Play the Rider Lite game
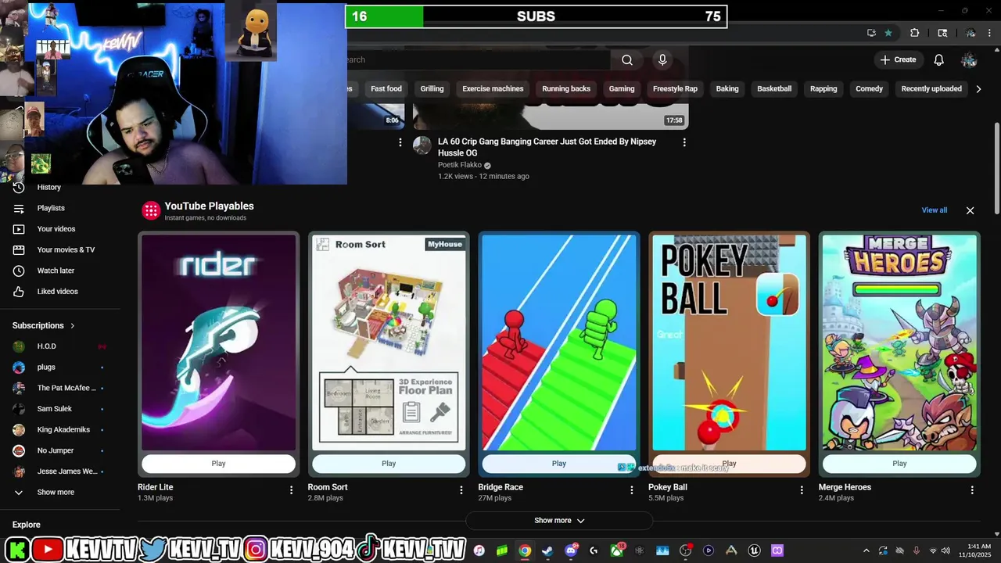This screenshot has height=563, width=1001. (218, 464)
